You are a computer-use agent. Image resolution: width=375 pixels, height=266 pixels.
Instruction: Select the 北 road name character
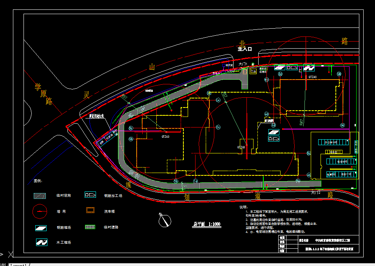242,44
